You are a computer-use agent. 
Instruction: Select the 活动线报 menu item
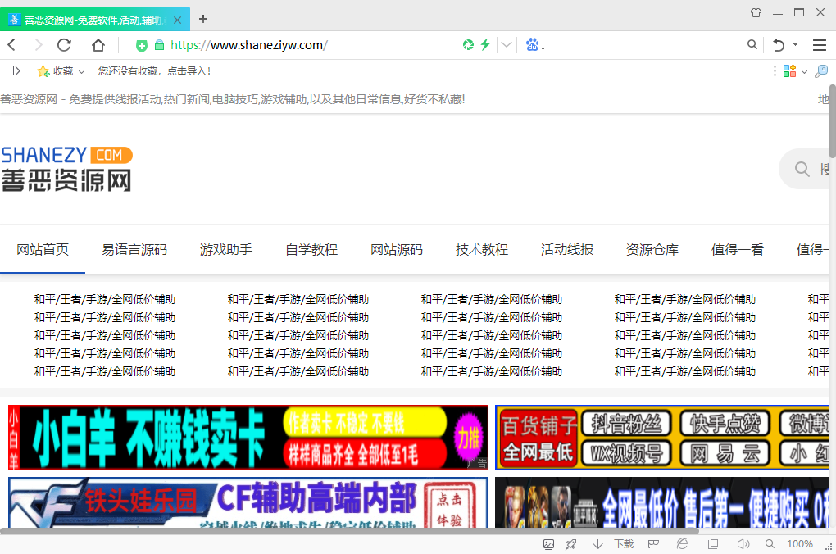click(x=566, y=250)
